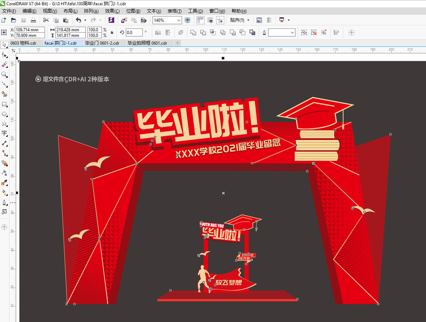Open the 效果(C) menu
Screen dimensions: 426x322
pos(112,11)
